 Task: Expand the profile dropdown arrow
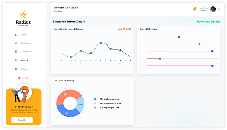click(219, 9)
